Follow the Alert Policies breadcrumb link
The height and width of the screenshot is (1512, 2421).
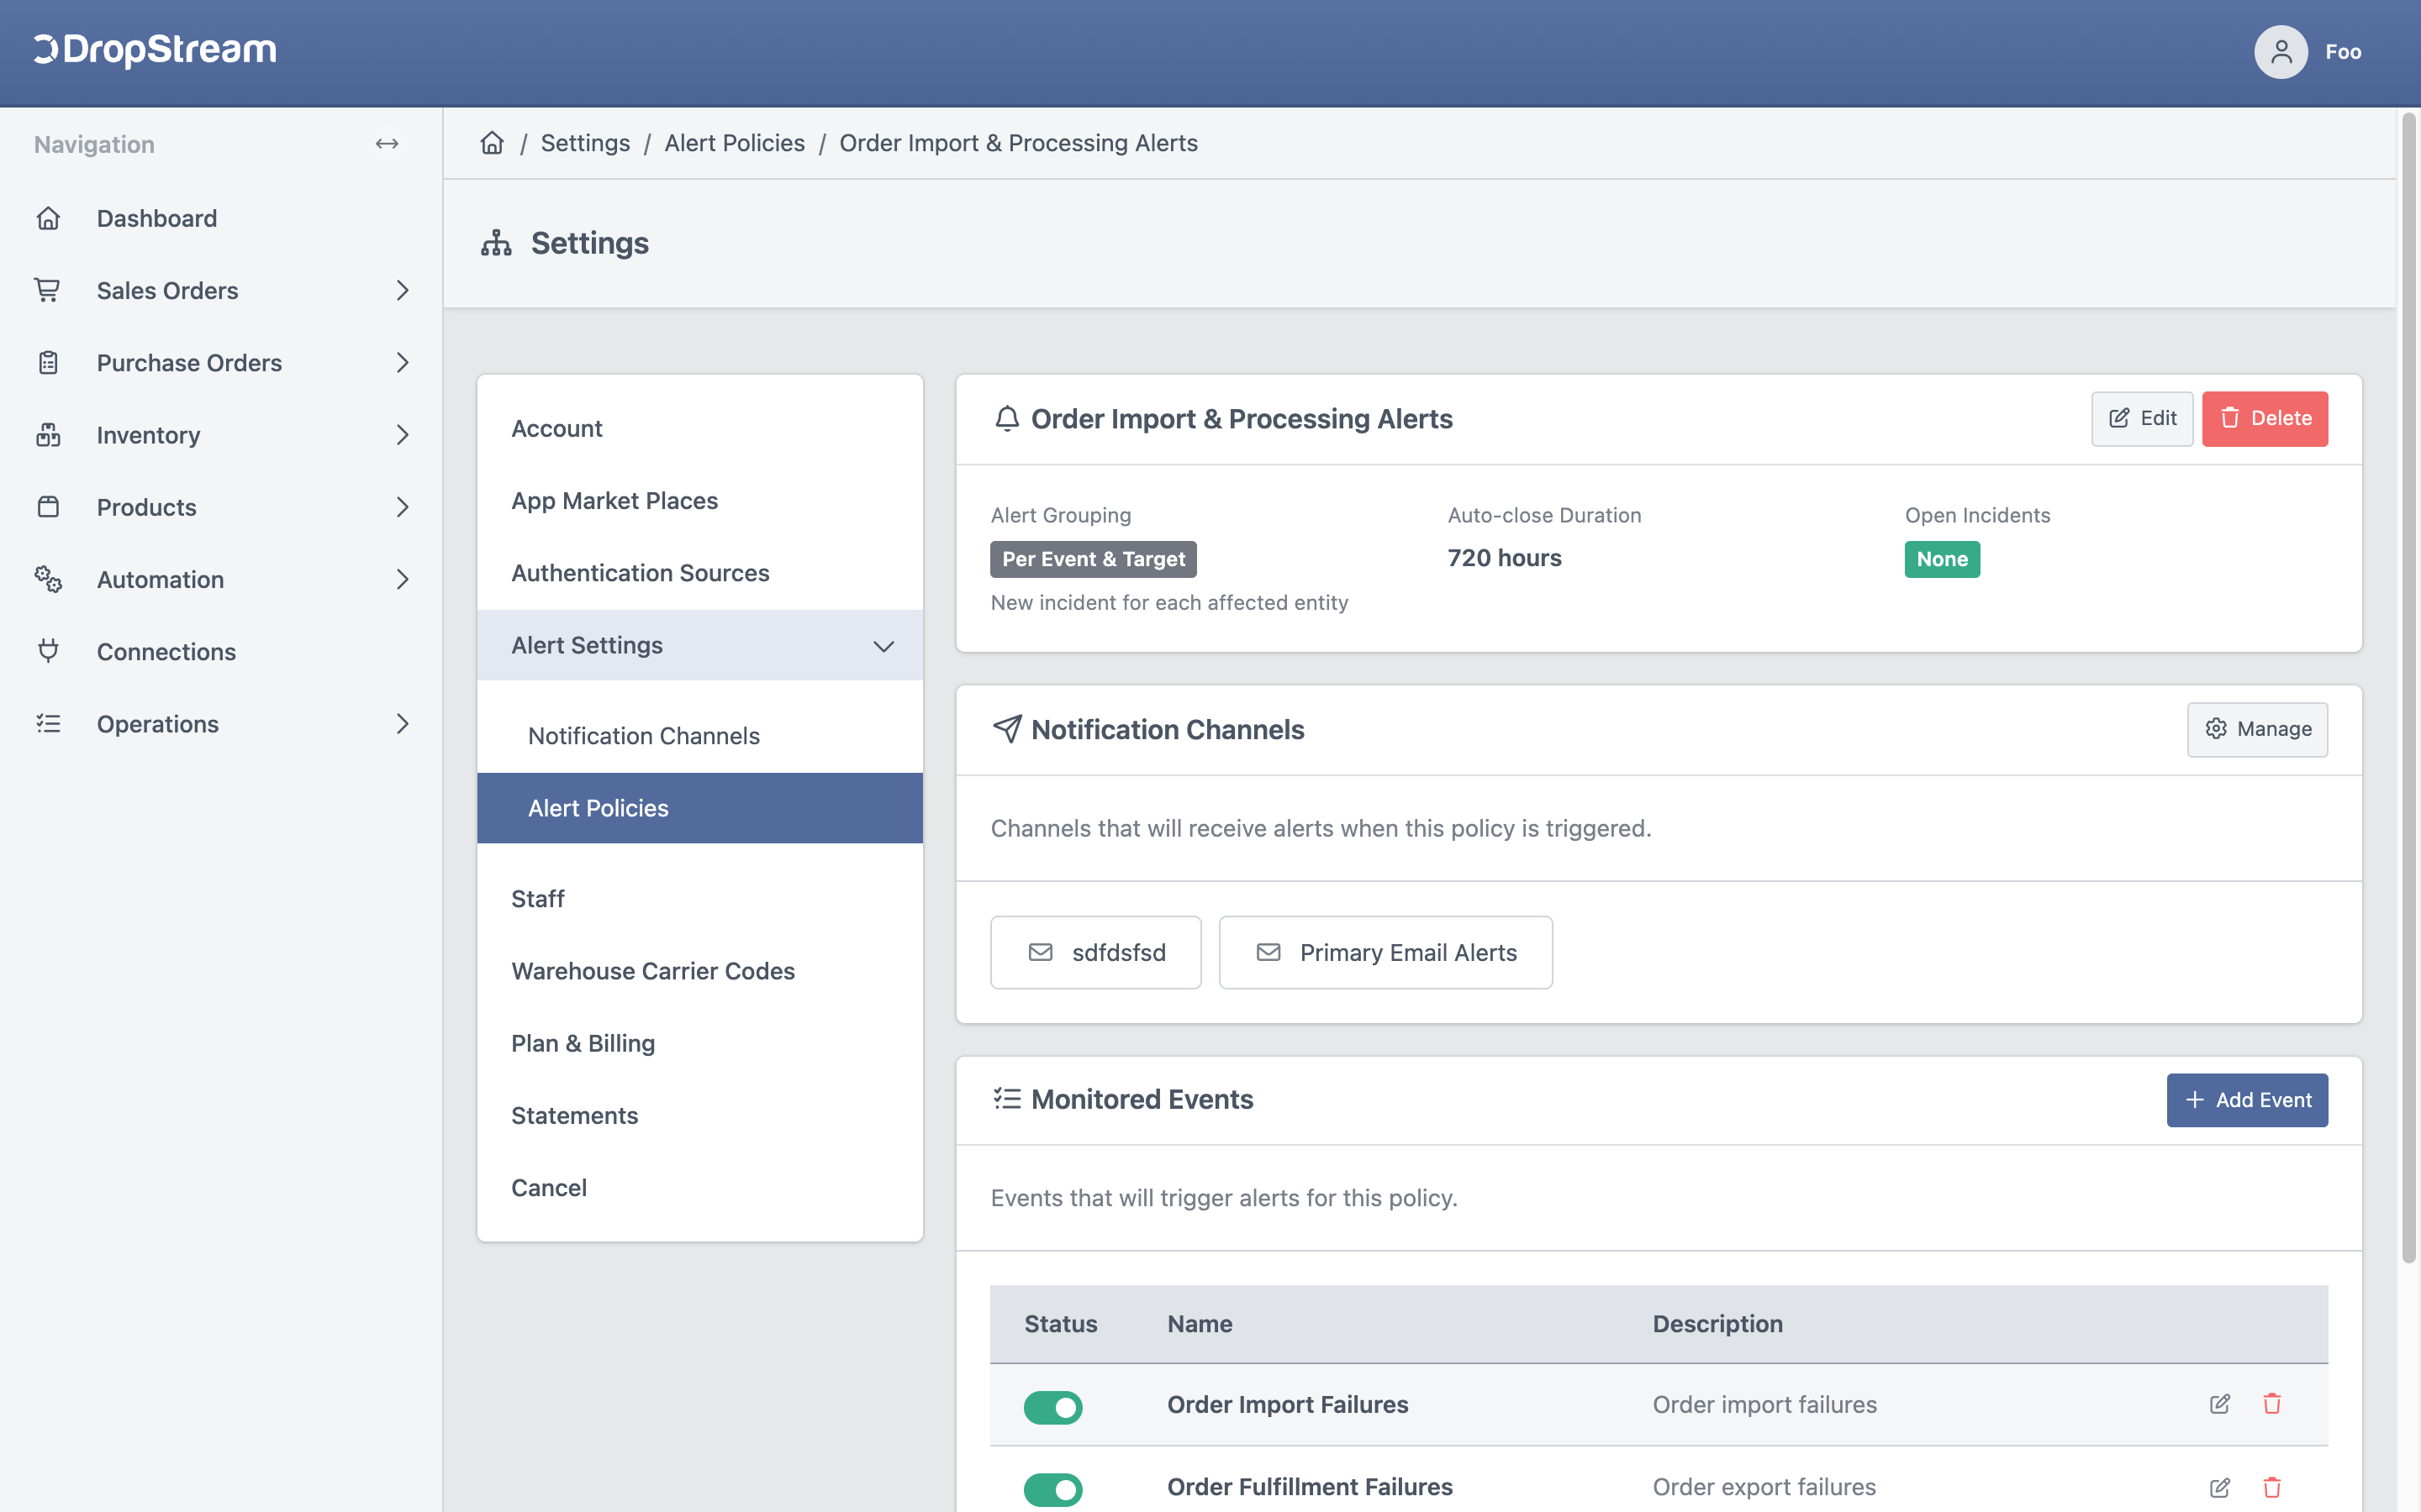pyautogui.click(x=735, y=143)
